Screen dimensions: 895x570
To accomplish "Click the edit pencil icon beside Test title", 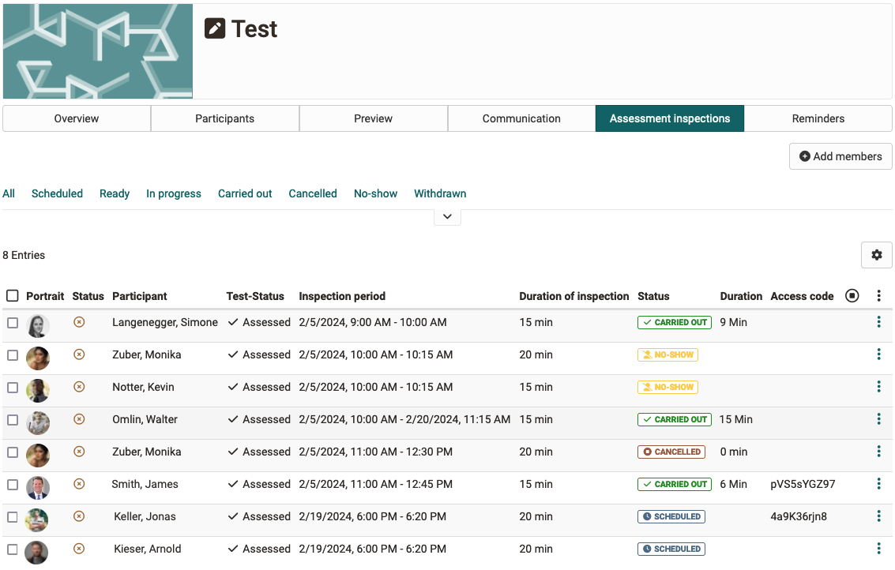I will coord(215,28).
